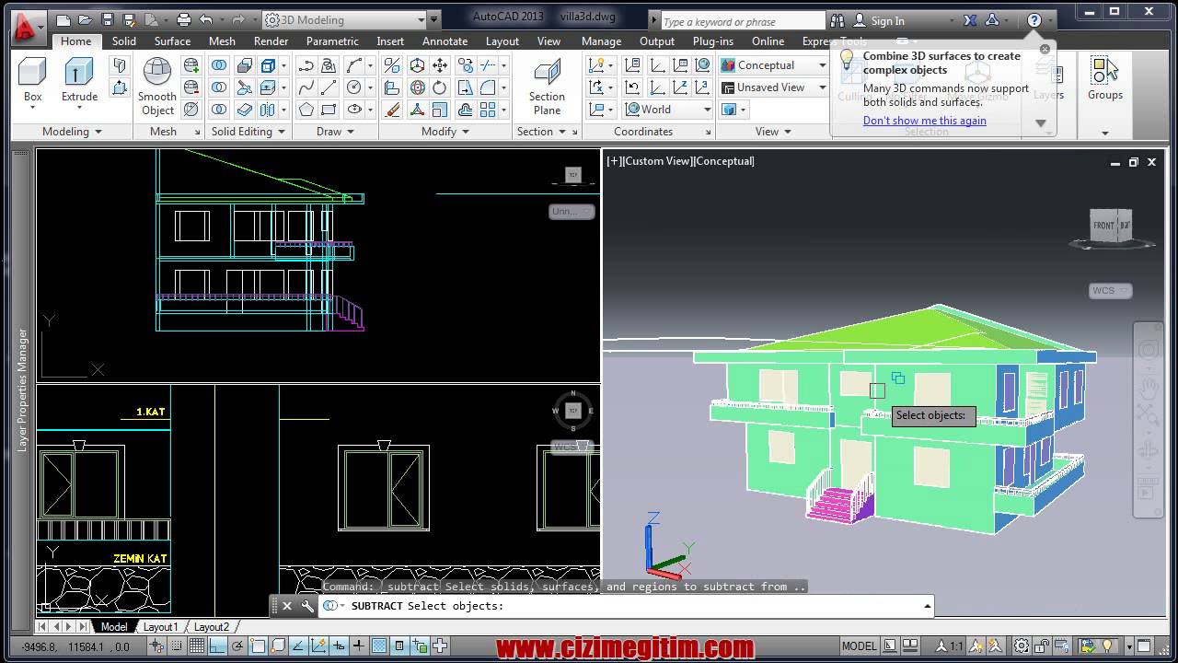Select the Spline draw tool
Viewport: 1178px width, 663px height.
tap(306, 87)
